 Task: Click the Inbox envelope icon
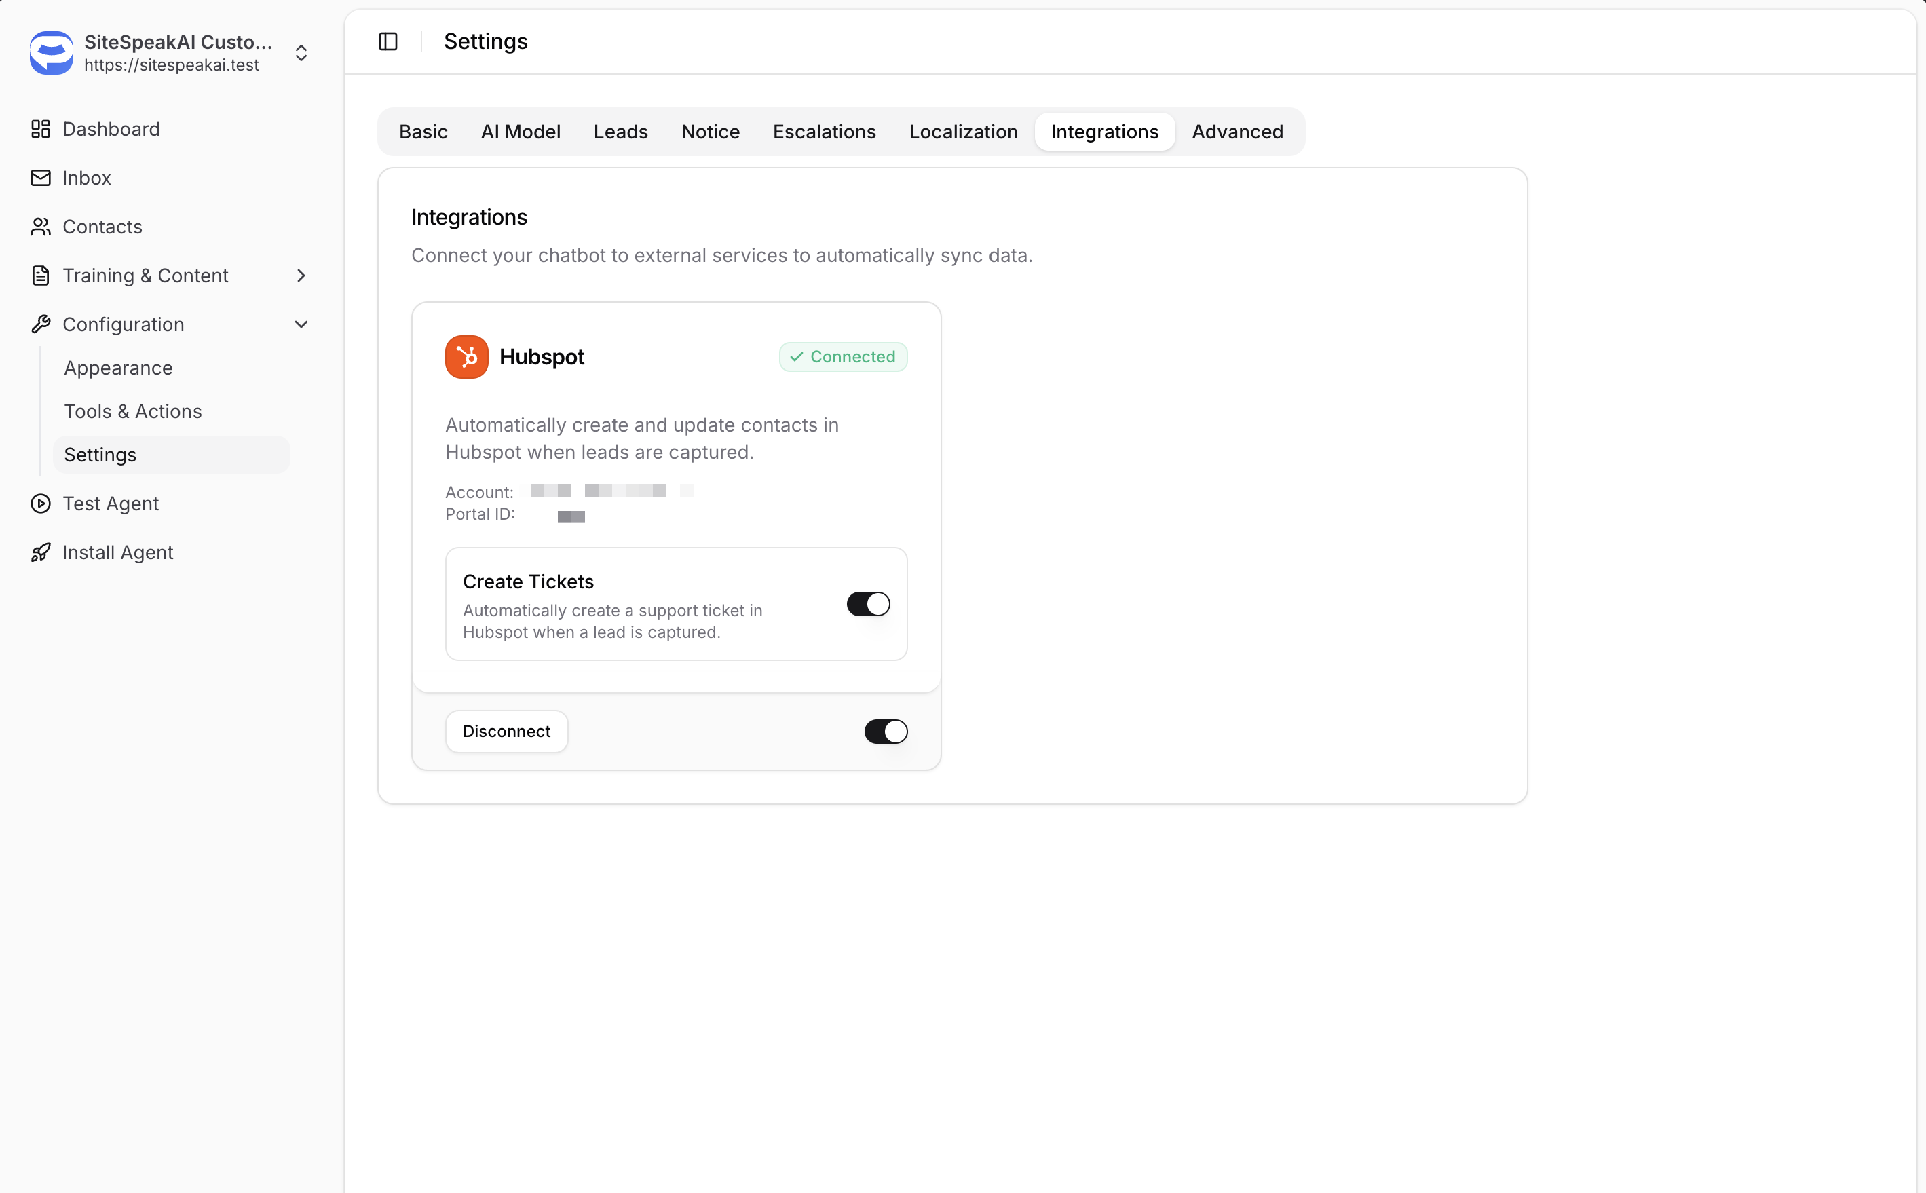tap(40, 178)
